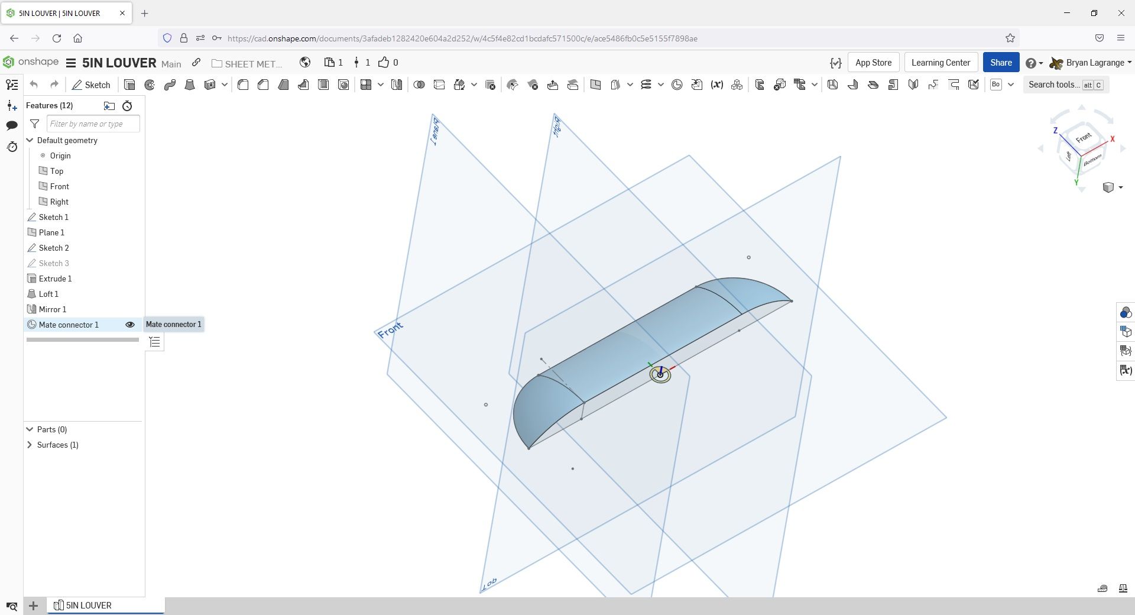Viewport: 1135px width, 615px height.
Task: Select the Loft tool in toolbar
Action: (190, 85)
